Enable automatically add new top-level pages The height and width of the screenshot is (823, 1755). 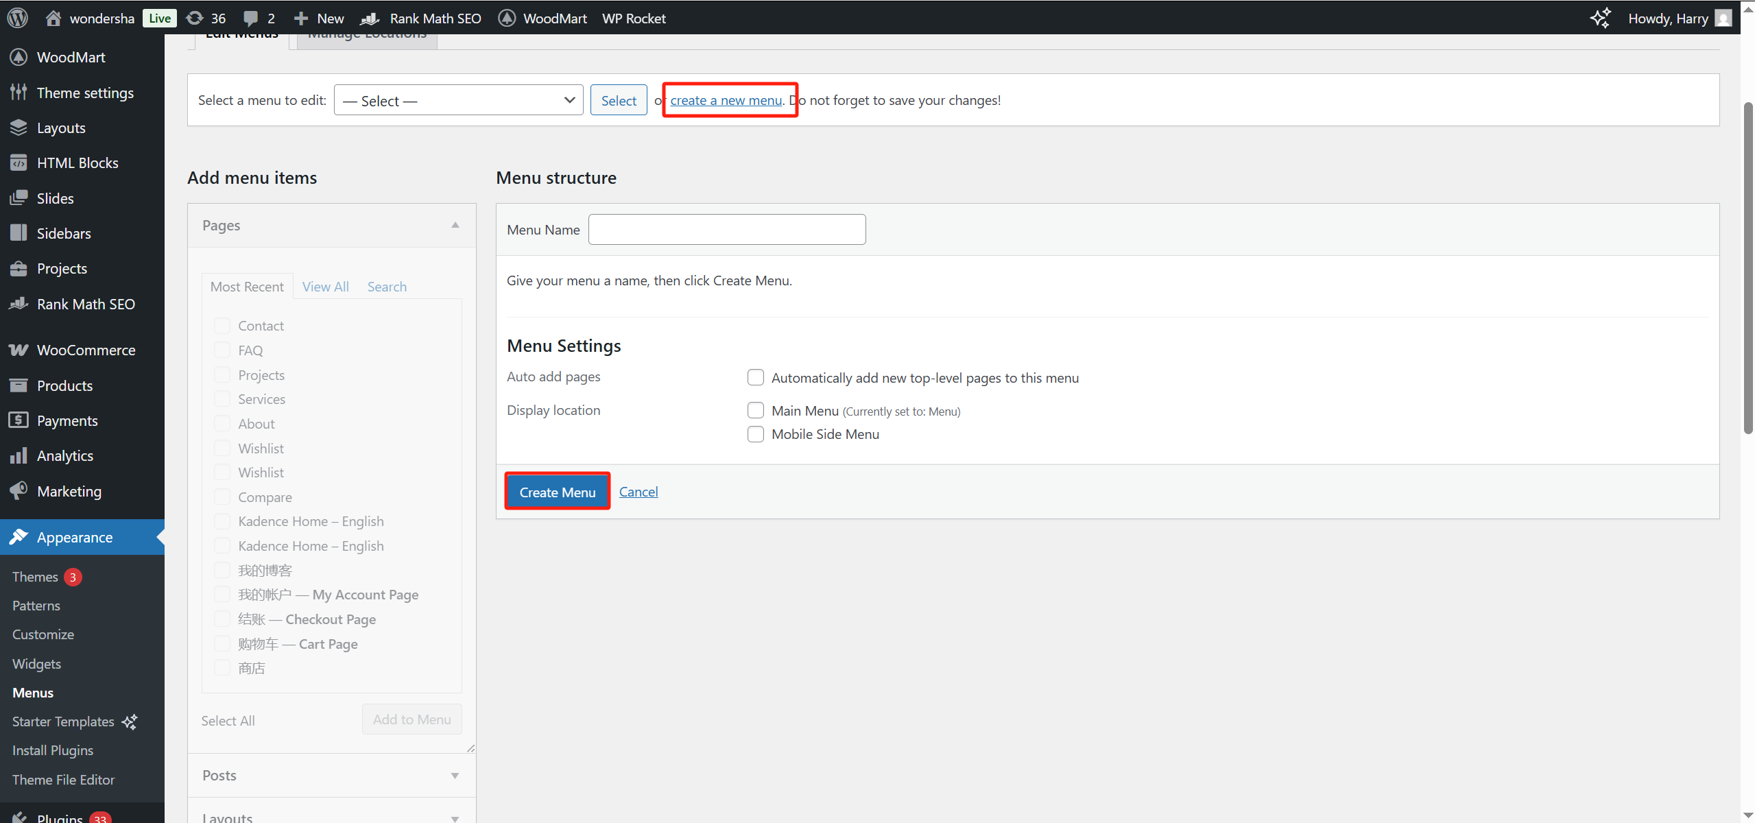click(x=755, y=377)
